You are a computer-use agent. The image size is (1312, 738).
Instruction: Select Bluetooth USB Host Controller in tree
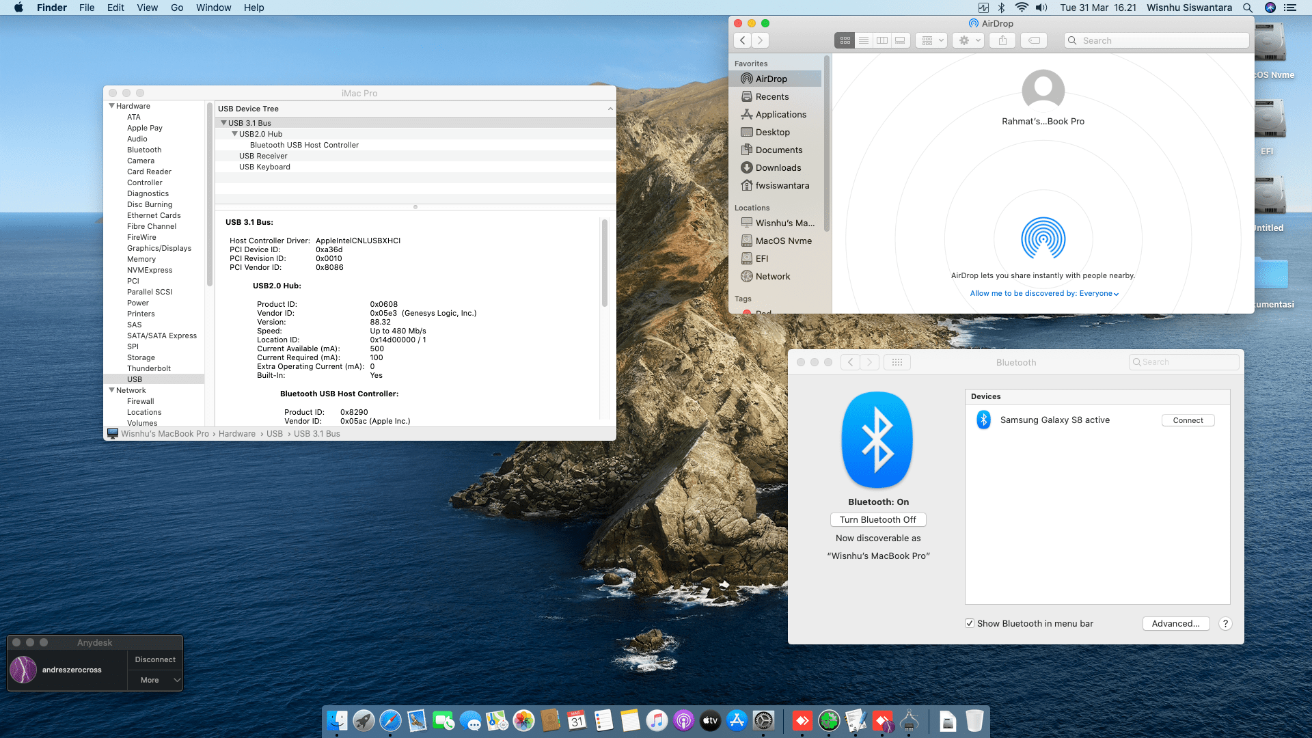(304, 145)
